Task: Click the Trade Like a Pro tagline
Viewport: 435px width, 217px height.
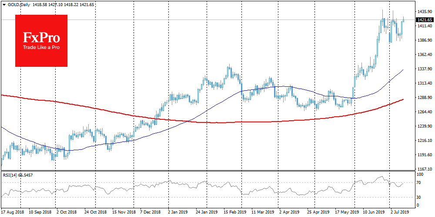Action: coord(41,47)
